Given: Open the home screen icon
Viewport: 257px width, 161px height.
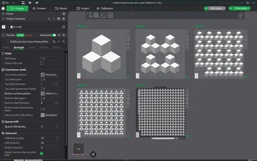Looking at the screenshot, I should (3, 8).
